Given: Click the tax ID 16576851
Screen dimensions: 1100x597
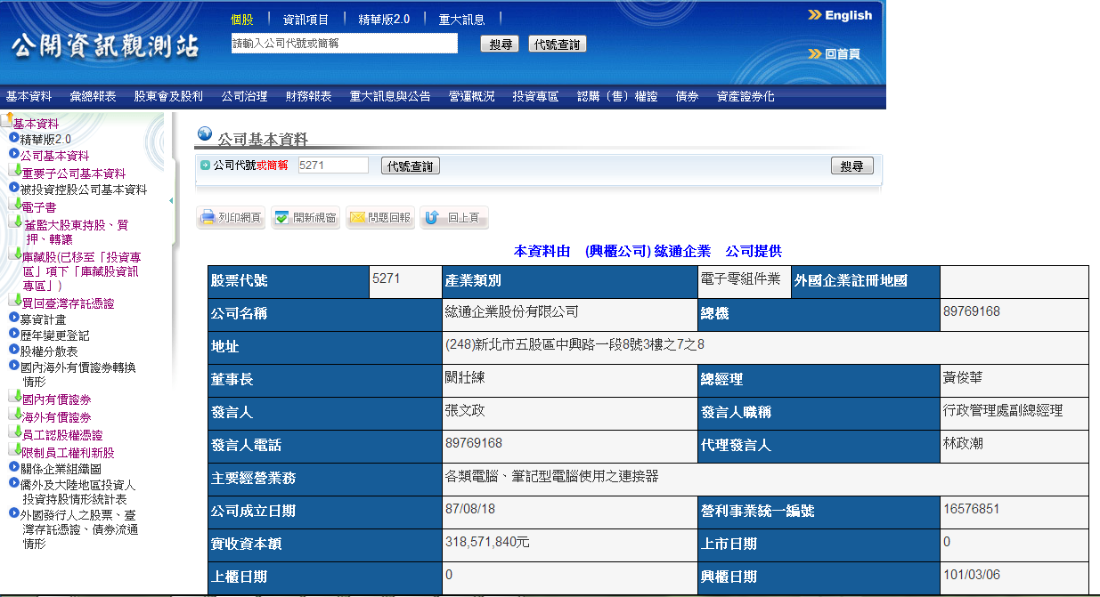Looking at the screenshot, I should pyautogui.click(x=972, y=508).
